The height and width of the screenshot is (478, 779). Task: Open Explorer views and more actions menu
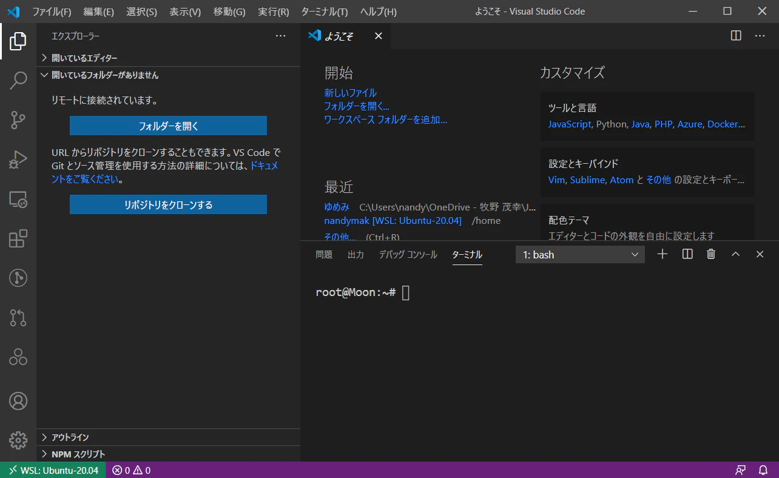(280, 36)
